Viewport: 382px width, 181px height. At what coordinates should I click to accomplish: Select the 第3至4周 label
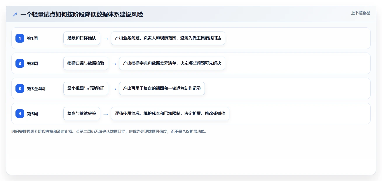tap(36, 88)
